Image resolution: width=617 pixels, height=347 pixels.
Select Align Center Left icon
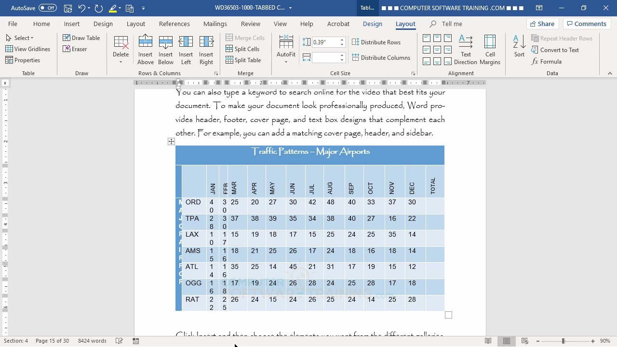click(427, 50)
